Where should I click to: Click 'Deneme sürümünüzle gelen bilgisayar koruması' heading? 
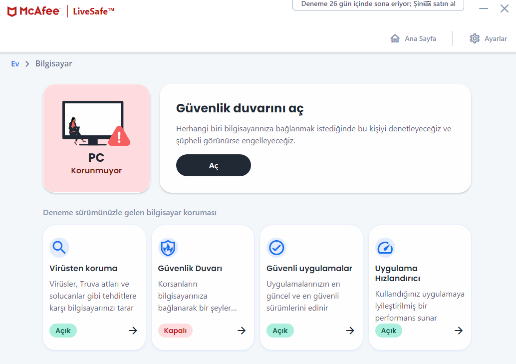pyautogui.click(x=130, y=213)
